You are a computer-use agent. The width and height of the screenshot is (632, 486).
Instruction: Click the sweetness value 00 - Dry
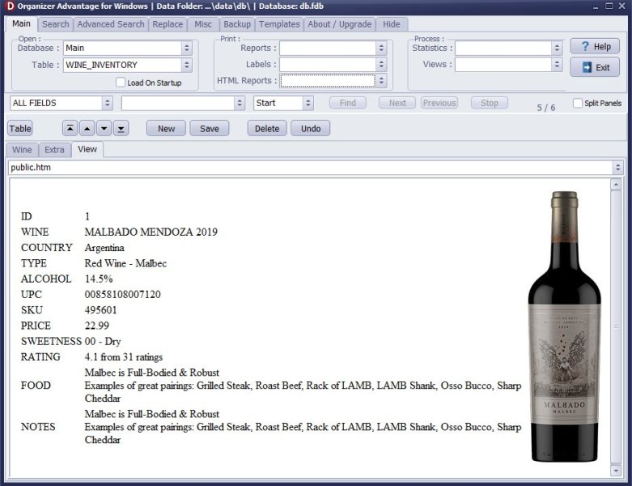[x=103, y=342]
